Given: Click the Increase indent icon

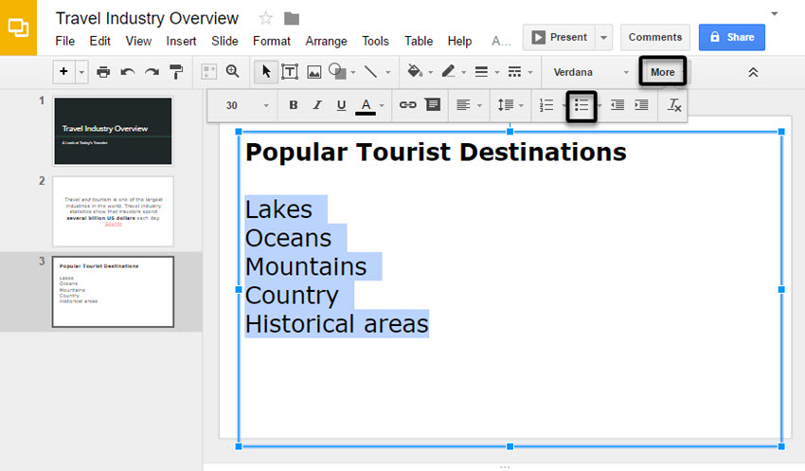Looking at the screenshot, I should 642,105.
